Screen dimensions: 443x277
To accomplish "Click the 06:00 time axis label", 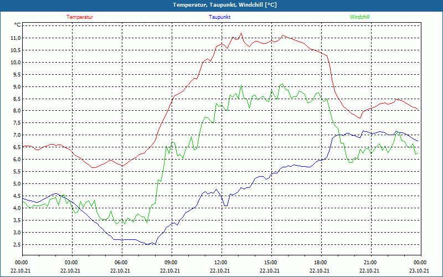I will (122, 262).
